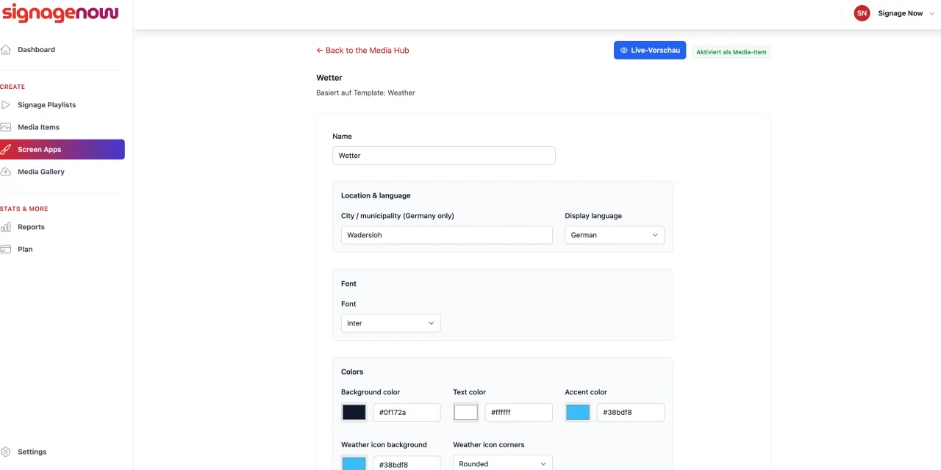Click the Background color hex field
Image resolution: width=941 pixels, height=470 pixels.
pyautogui.click(x=407, y=413)
